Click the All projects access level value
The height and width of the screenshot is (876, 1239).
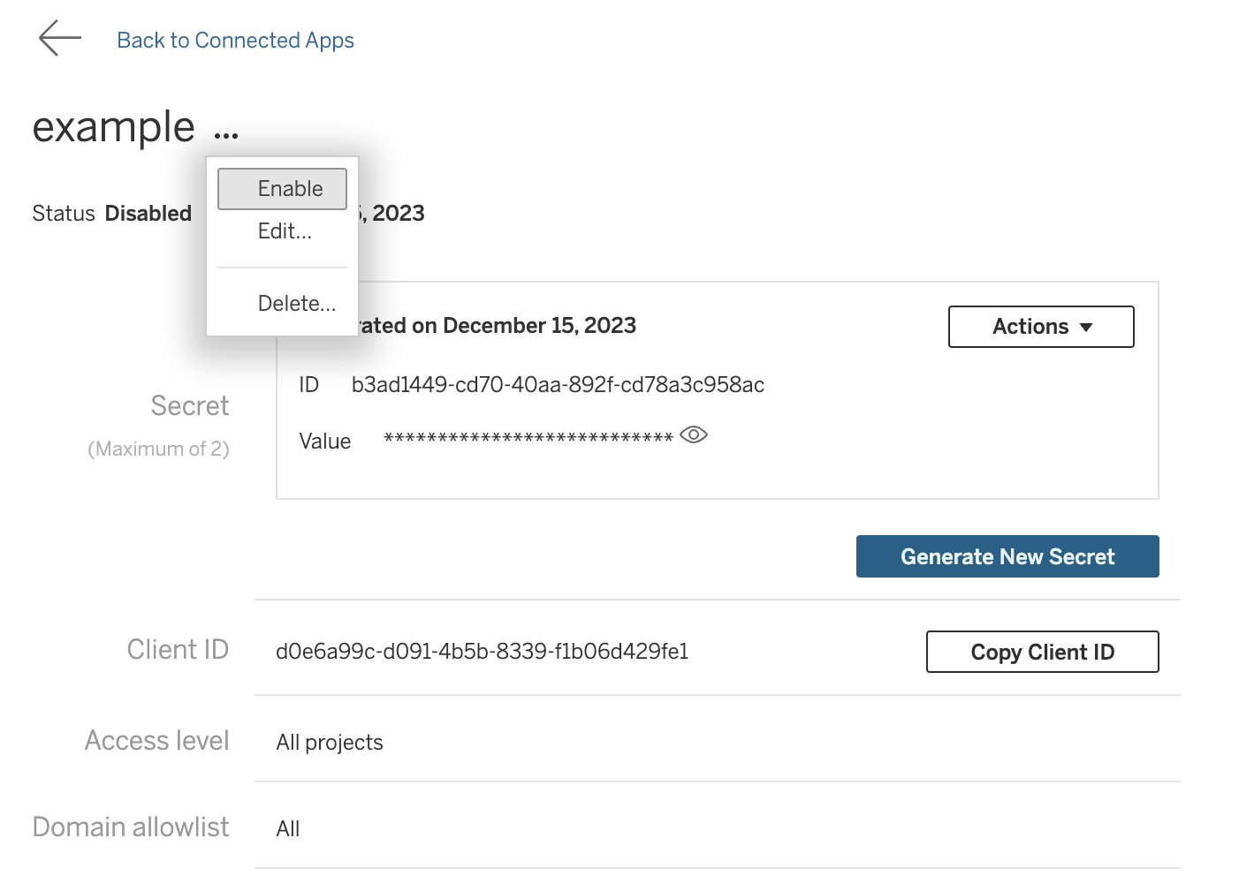pos(330,743)
